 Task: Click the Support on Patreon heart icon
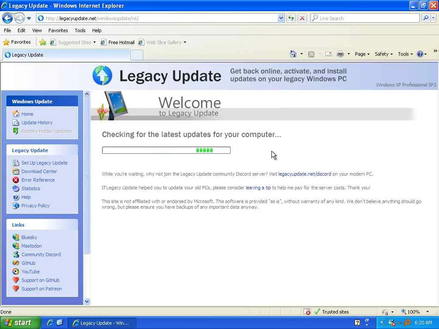click(x=16, y=289)
